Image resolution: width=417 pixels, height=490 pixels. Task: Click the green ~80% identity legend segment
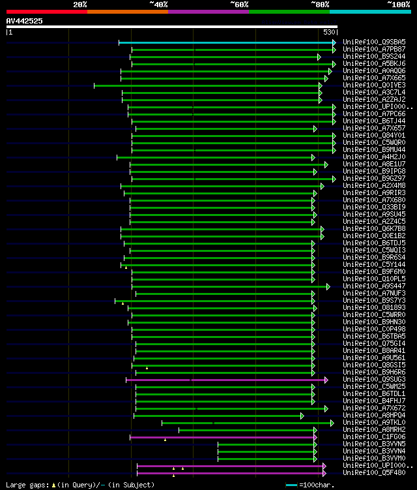(x=289, y=12)
